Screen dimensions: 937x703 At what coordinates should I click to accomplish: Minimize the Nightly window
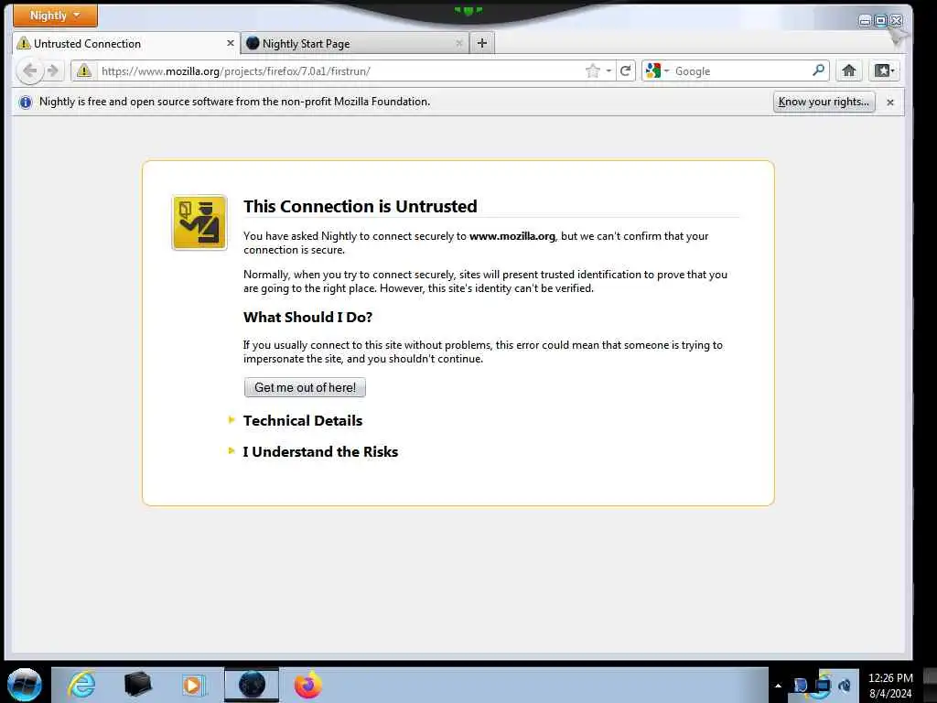point(865,21)
